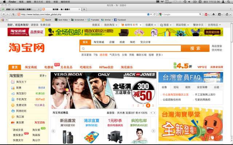Reload the page with the refresh icon
Screen dimensions: 233x145
tap(154, 14)
